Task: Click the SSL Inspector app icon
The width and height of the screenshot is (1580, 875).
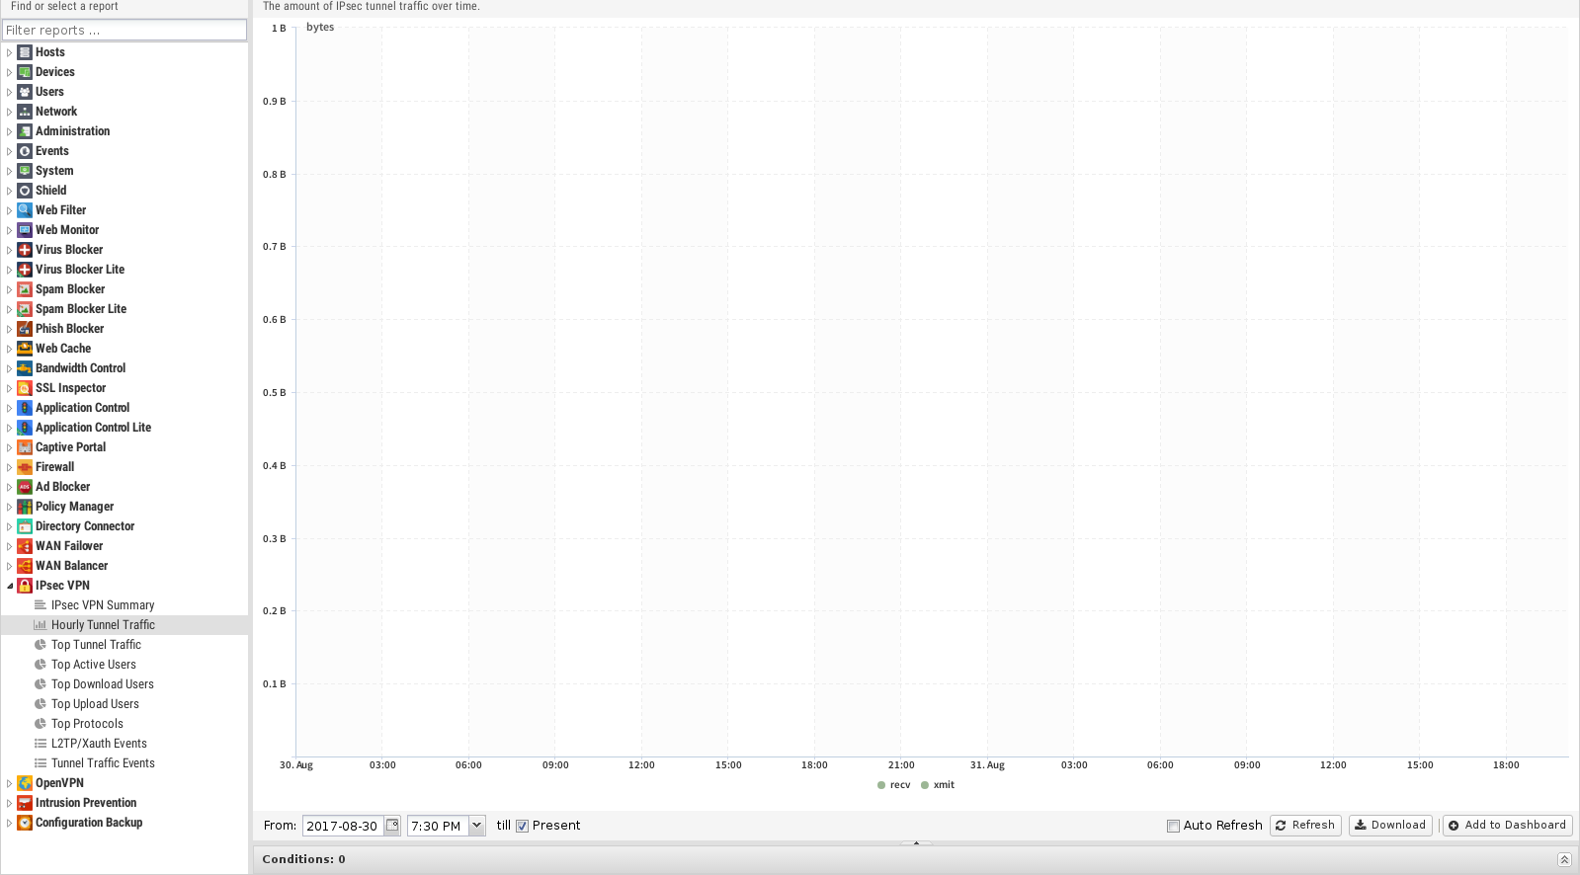Action: click(25, 388)
